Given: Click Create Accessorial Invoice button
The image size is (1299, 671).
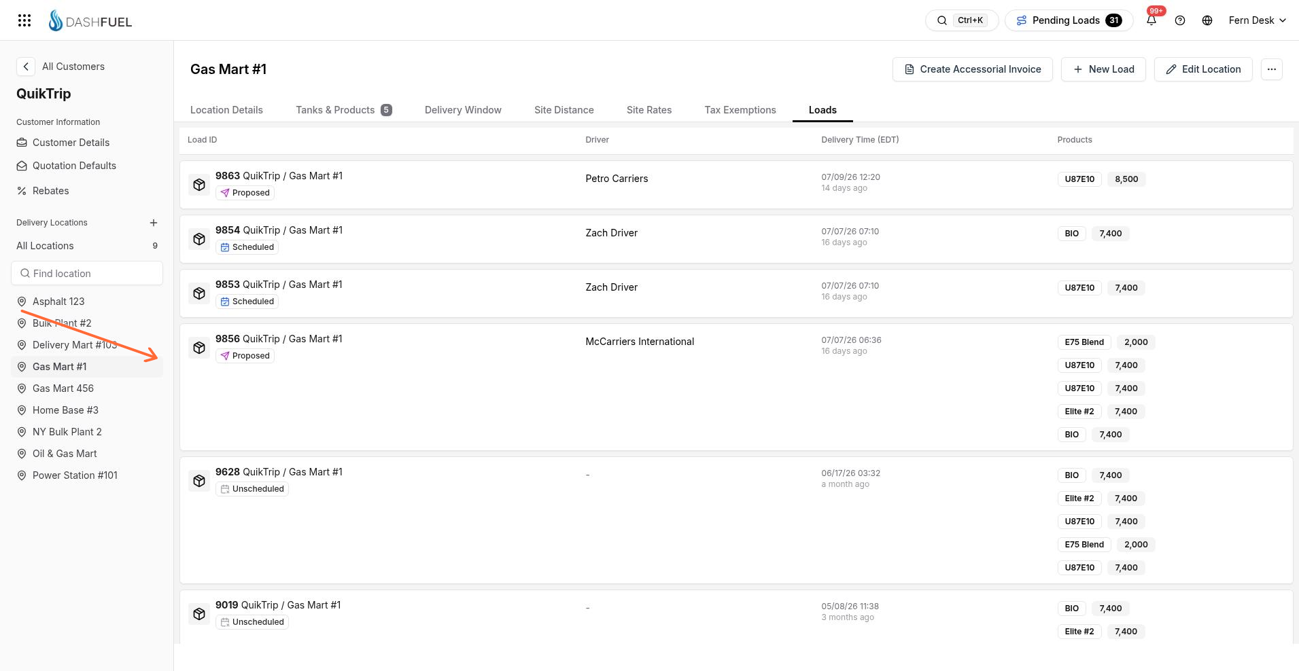Looking at the screenshot, I should click(x=972, y=69).
